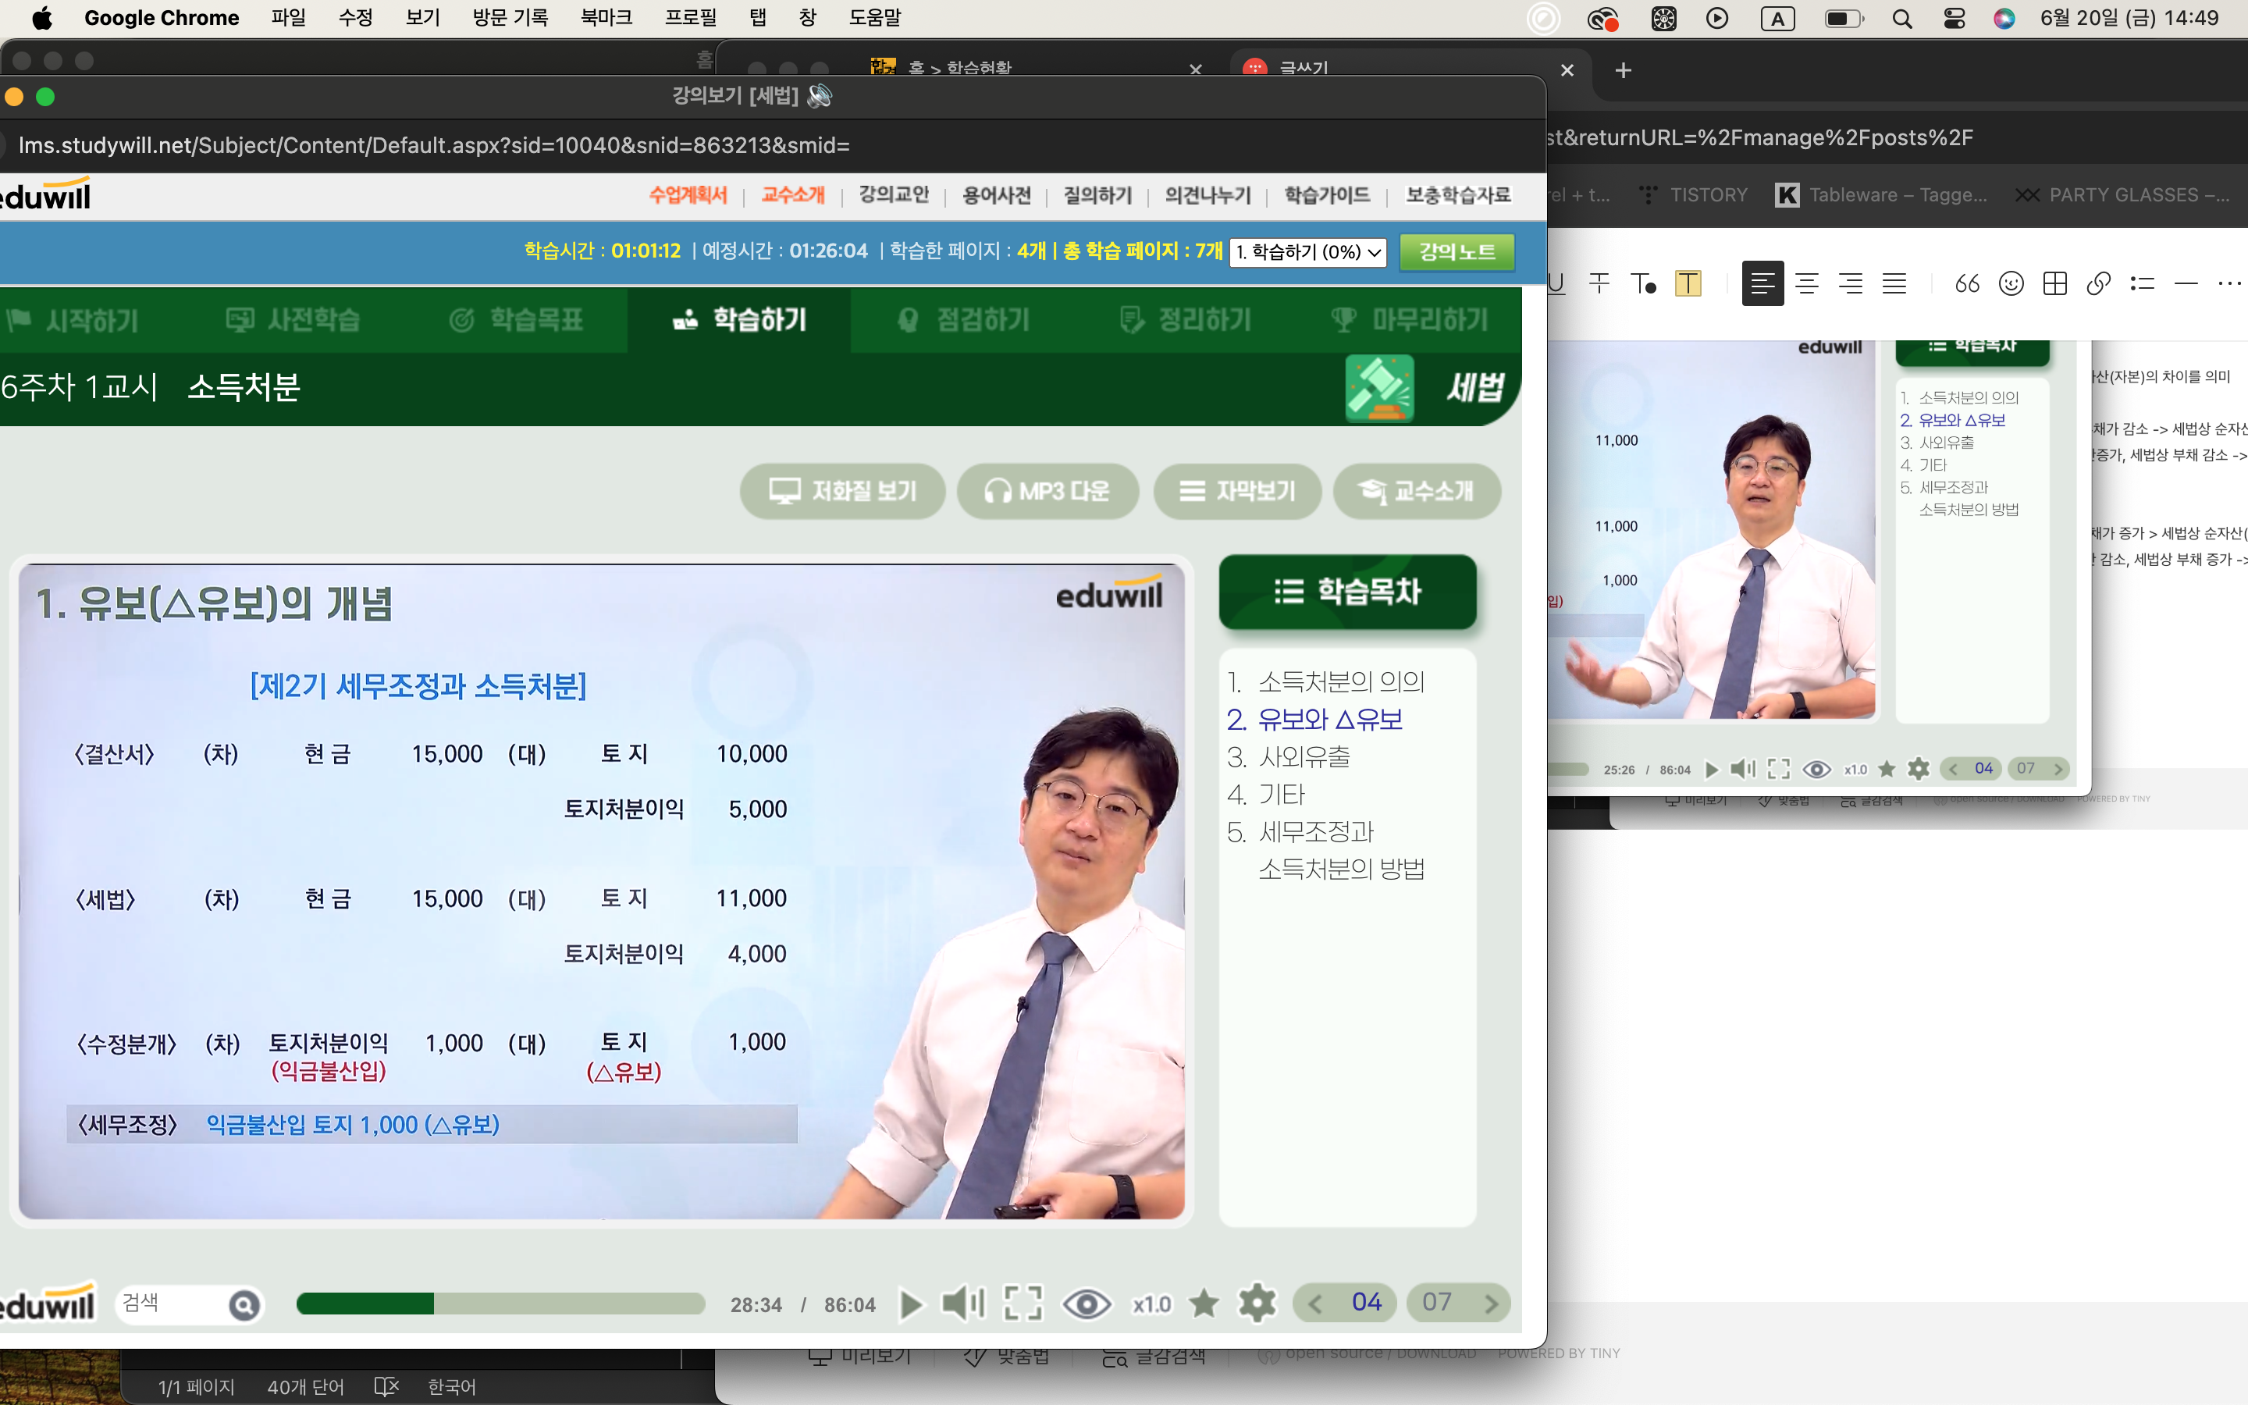Go to previous lecture page arrow
Image resolution: width=2248 pixels, height=1405 pixels.
tap(1315, 1304)
